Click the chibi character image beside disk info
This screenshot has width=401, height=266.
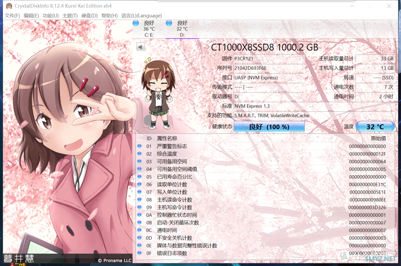159,93
